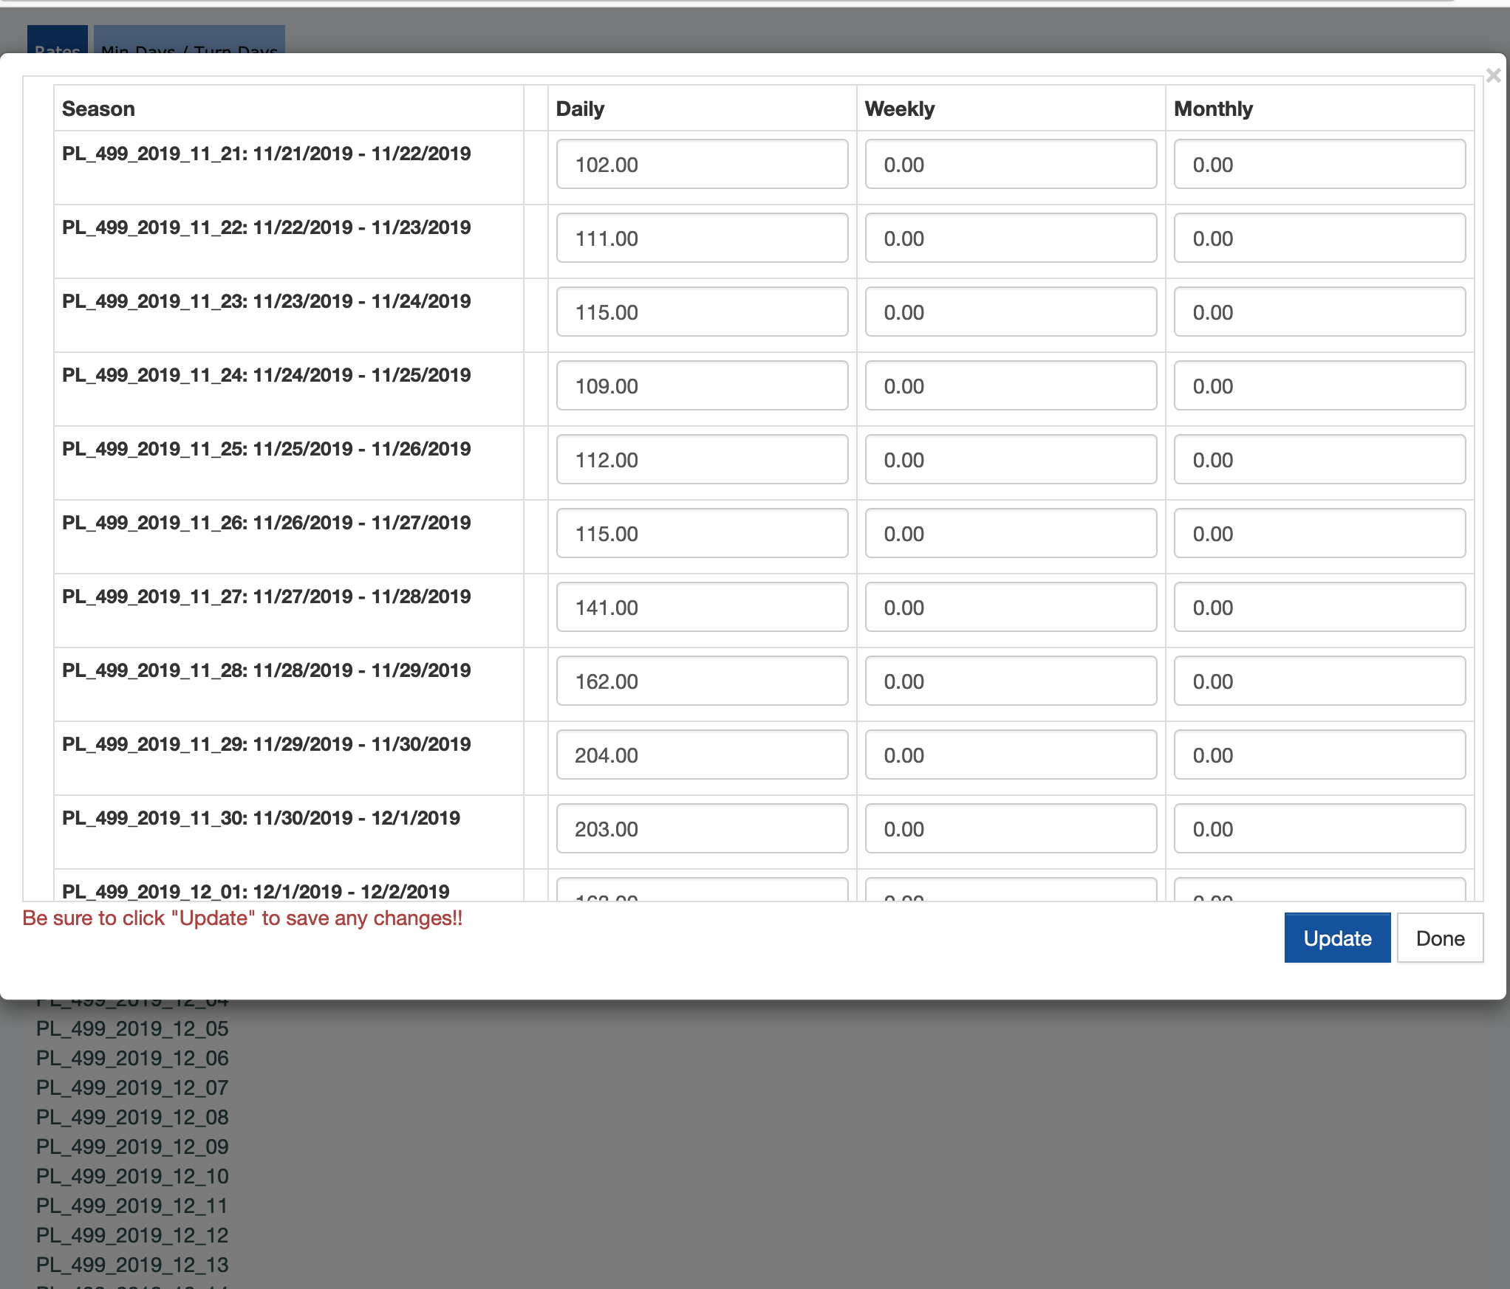The width and height of the screenshot is (1510, 1289).
Task: Click weekly field for PL_499_2019_11_26 row
Action: pyautogui.click(x=1010, y=533)
